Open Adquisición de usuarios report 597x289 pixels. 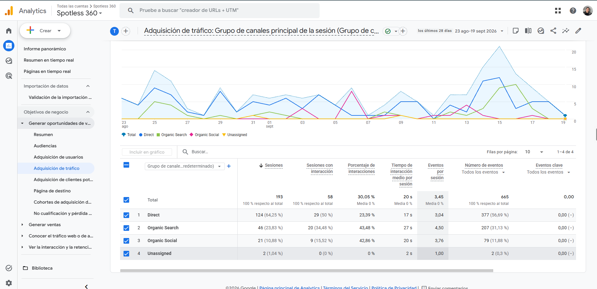coord(58,157)
